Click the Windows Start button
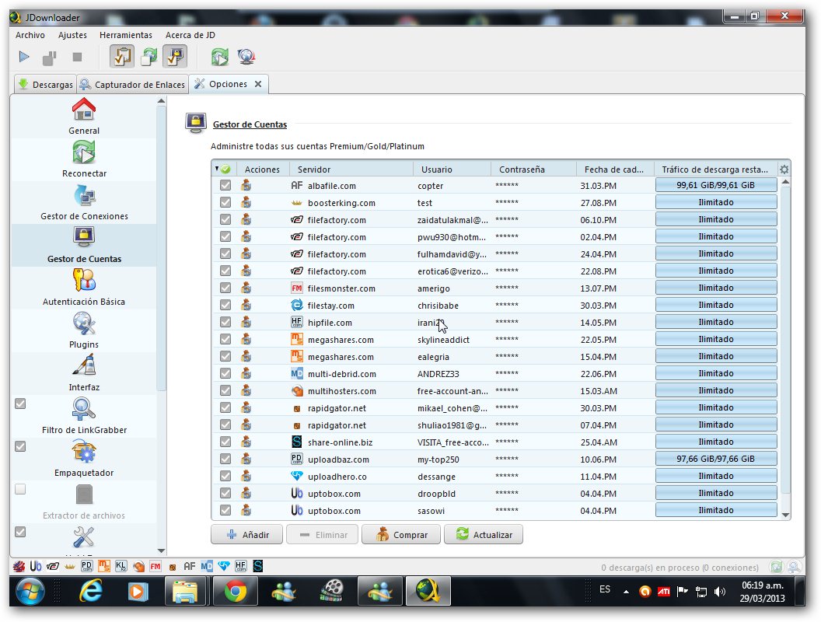This screenshot has height=622, width=821. pyautogui.click(x=30, y=592)
